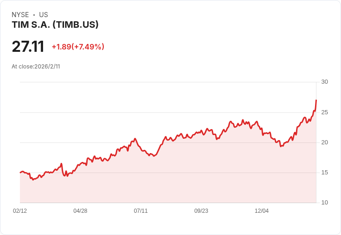Image resolution: width=341 pixels, height=235 pixels.
Task: Click the +1.89(+7.49%) price change
Action: pos(78,47)
